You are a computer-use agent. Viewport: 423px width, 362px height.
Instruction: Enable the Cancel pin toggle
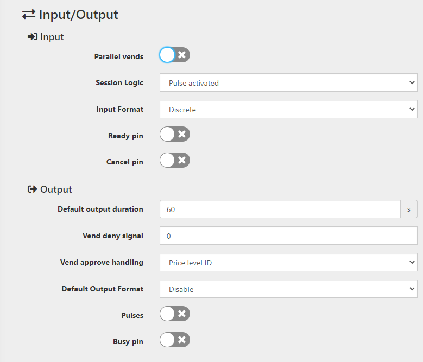click(x=175, y=161)
